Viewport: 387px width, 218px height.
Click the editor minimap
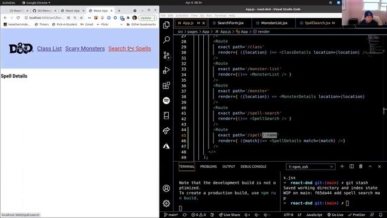(x=375, y=46)
